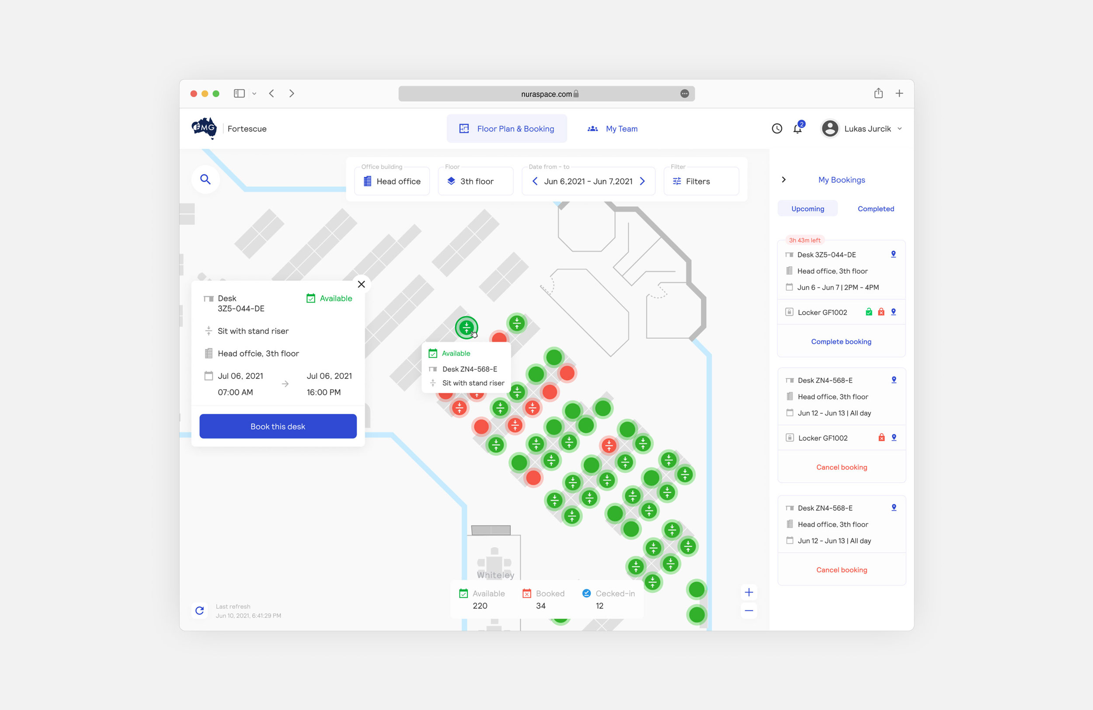1093x710 pixels.
Task: Click the Complete booking link
Action: [841, 341]
